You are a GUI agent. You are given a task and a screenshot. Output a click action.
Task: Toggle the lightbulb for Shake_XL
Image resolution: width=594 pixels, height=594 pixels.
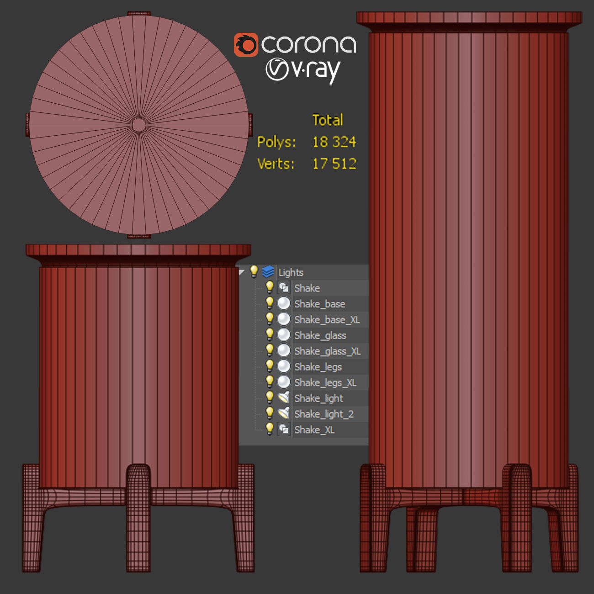coord(270,429)
